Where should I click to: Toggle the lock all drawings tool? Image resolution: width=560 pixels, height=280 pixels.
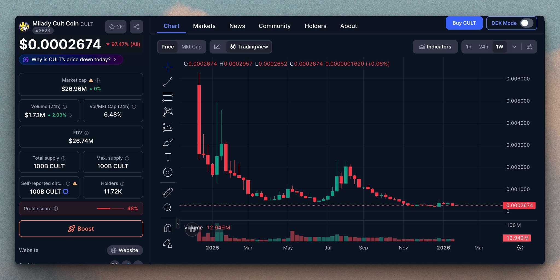point(168,243)
